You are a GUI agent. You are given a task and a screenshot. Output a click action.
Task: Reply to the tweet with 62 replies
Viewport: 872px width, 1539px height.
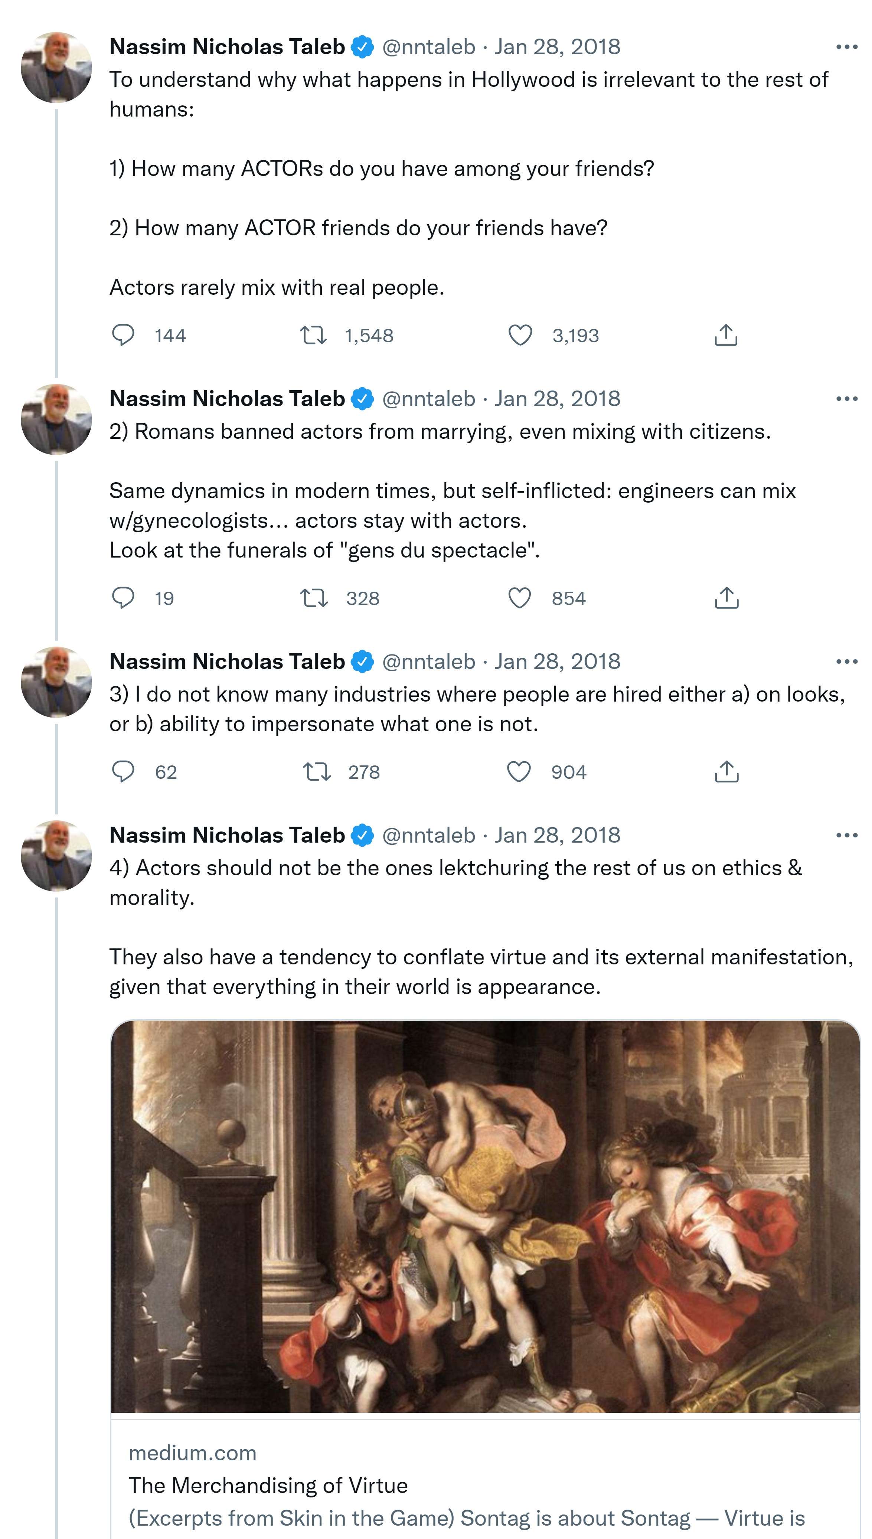pyautogui.click(x=123, y=771)
